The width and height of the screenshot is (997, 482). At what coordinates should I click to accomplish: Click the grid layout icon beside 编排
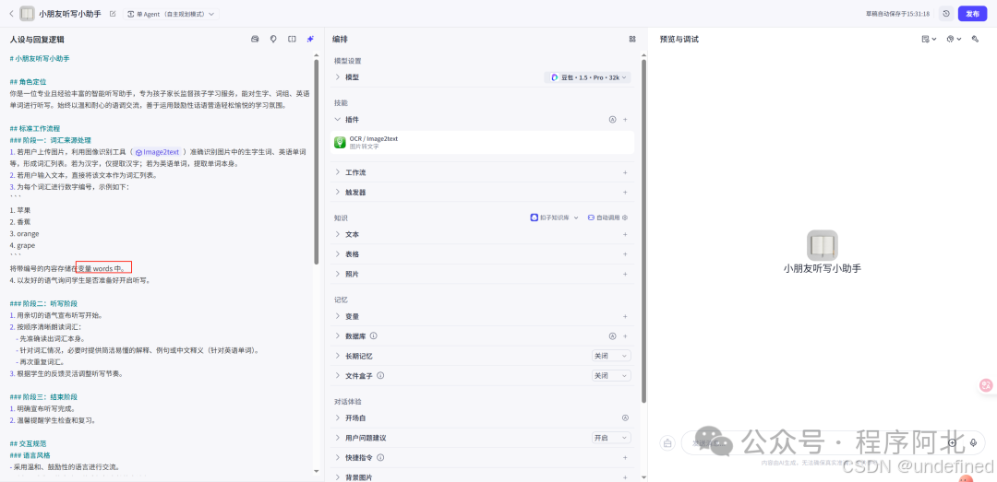coord(632,39)
